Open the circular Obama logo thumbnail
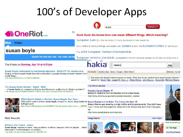The height and width of the screenshot is (137, 183). click(x=112, y=128)
